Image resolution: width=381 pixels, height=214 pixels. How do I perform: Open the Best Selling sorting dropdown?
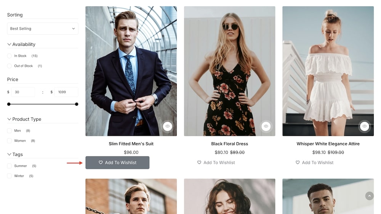coord(43,29)
